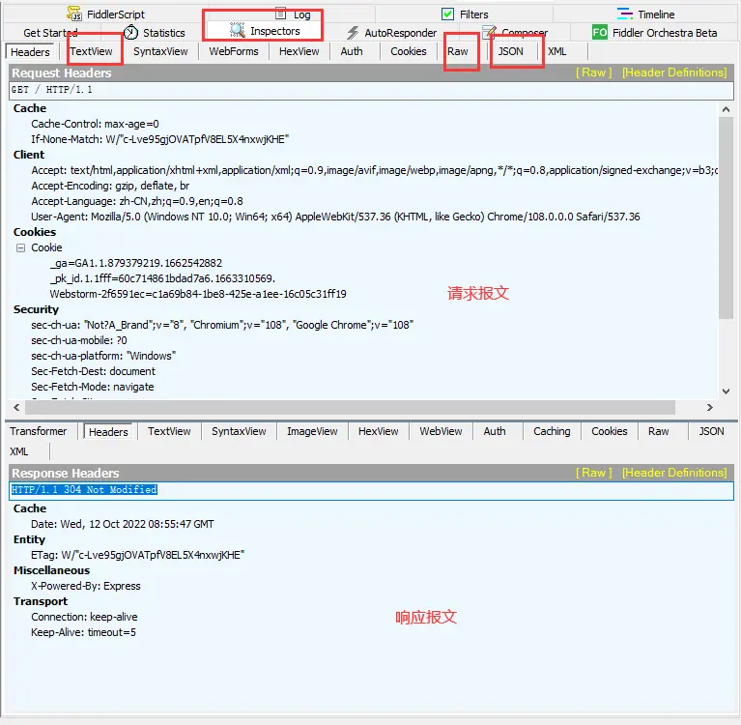Click the Composer pencil icon

[489, 32]
